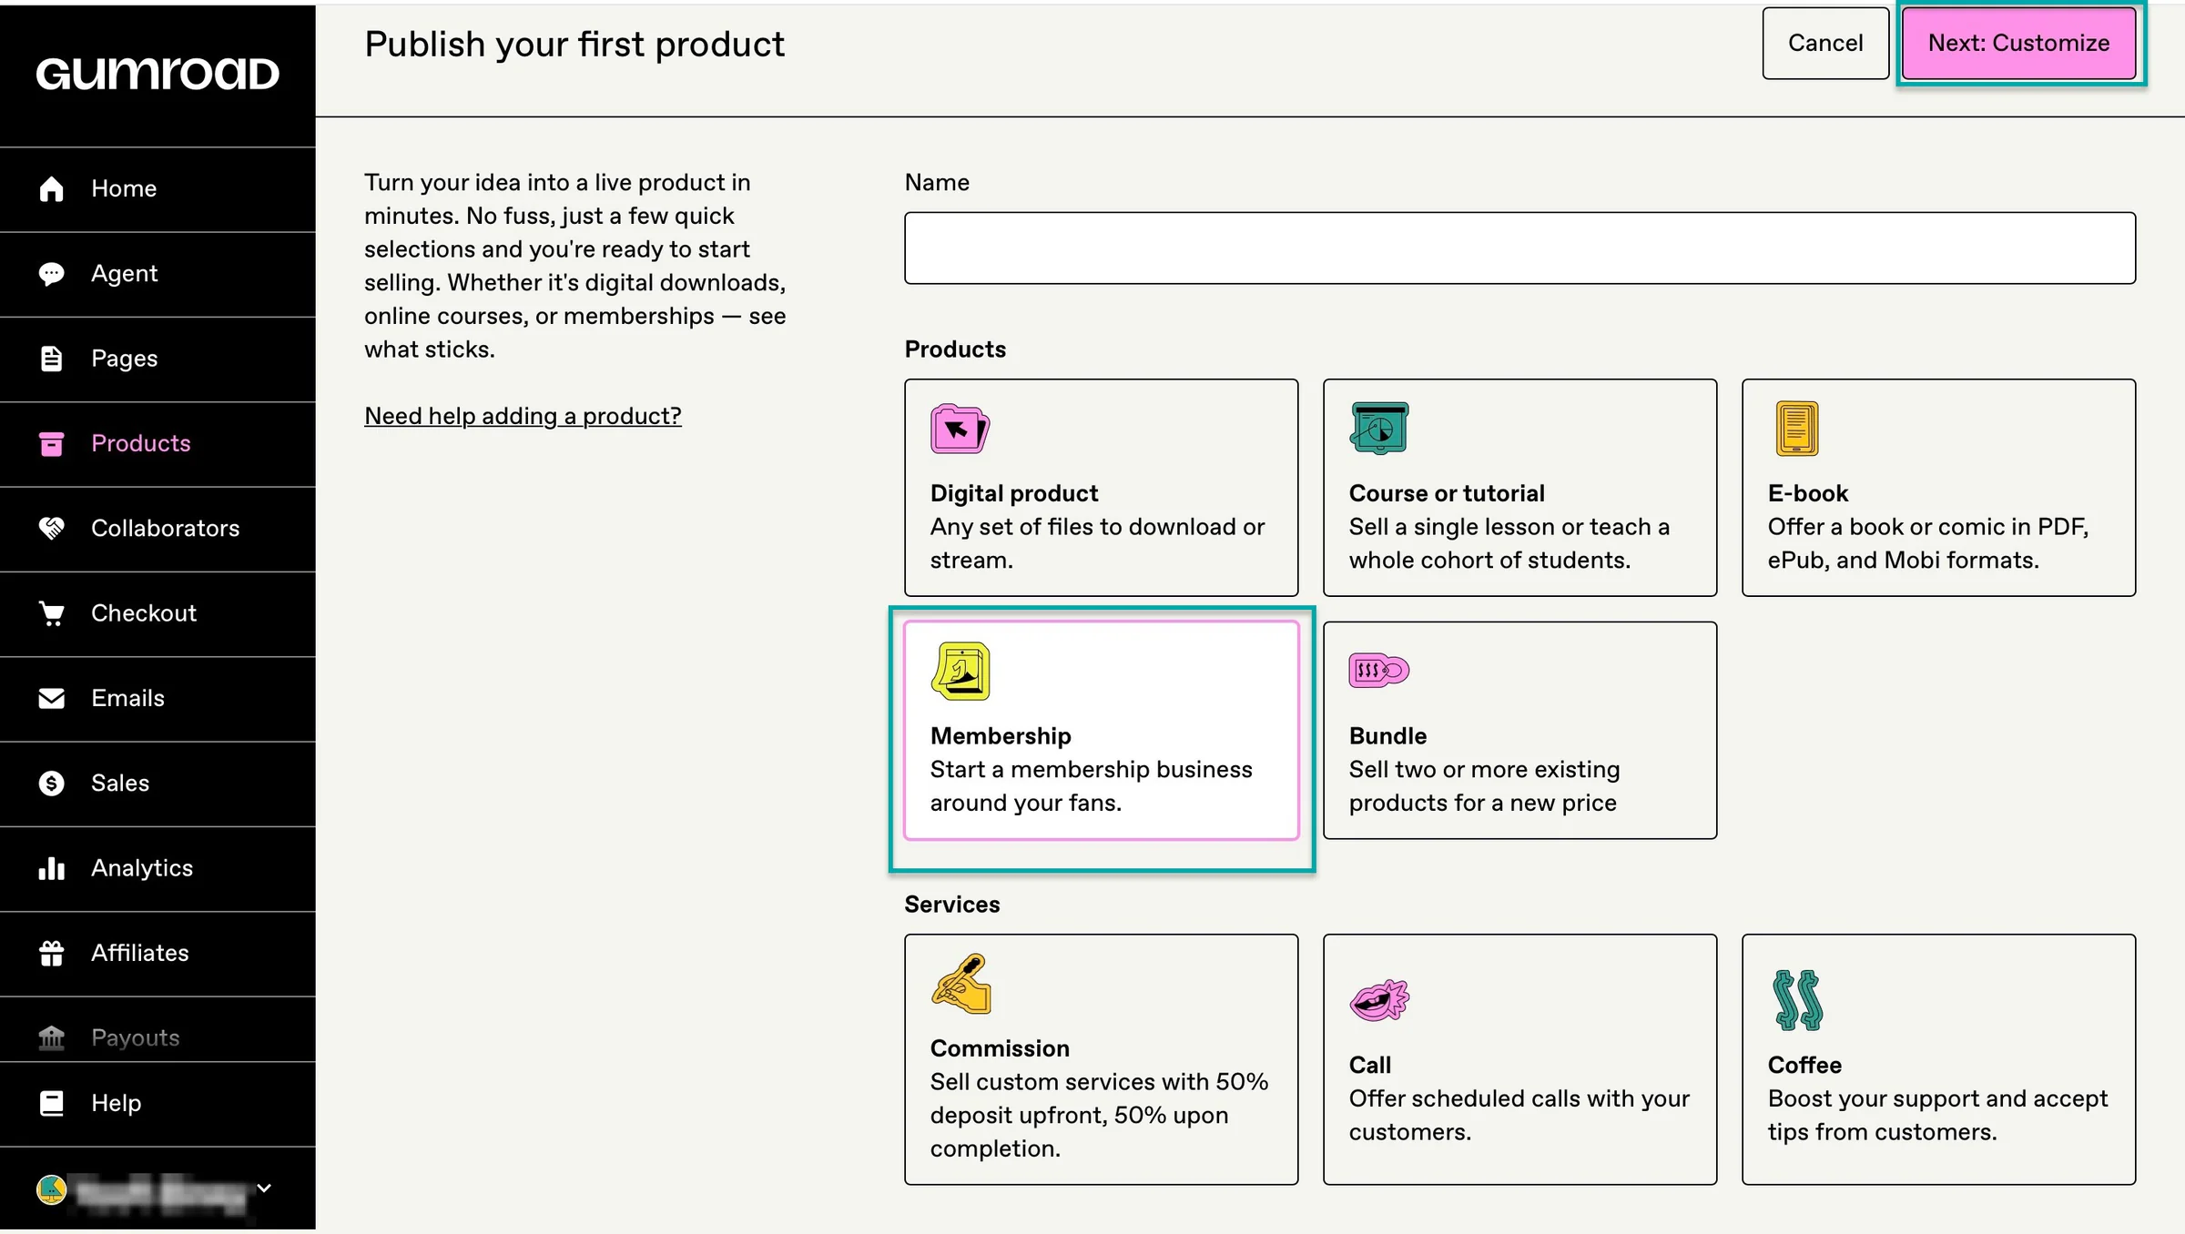
Task: Click the Emails envelope icon
Action: pos(52,698)
